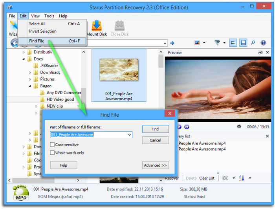Image resolution: width=275 pixels, height=209 pixels.
Task: Open the View menu
Action: tap(35, 16)
